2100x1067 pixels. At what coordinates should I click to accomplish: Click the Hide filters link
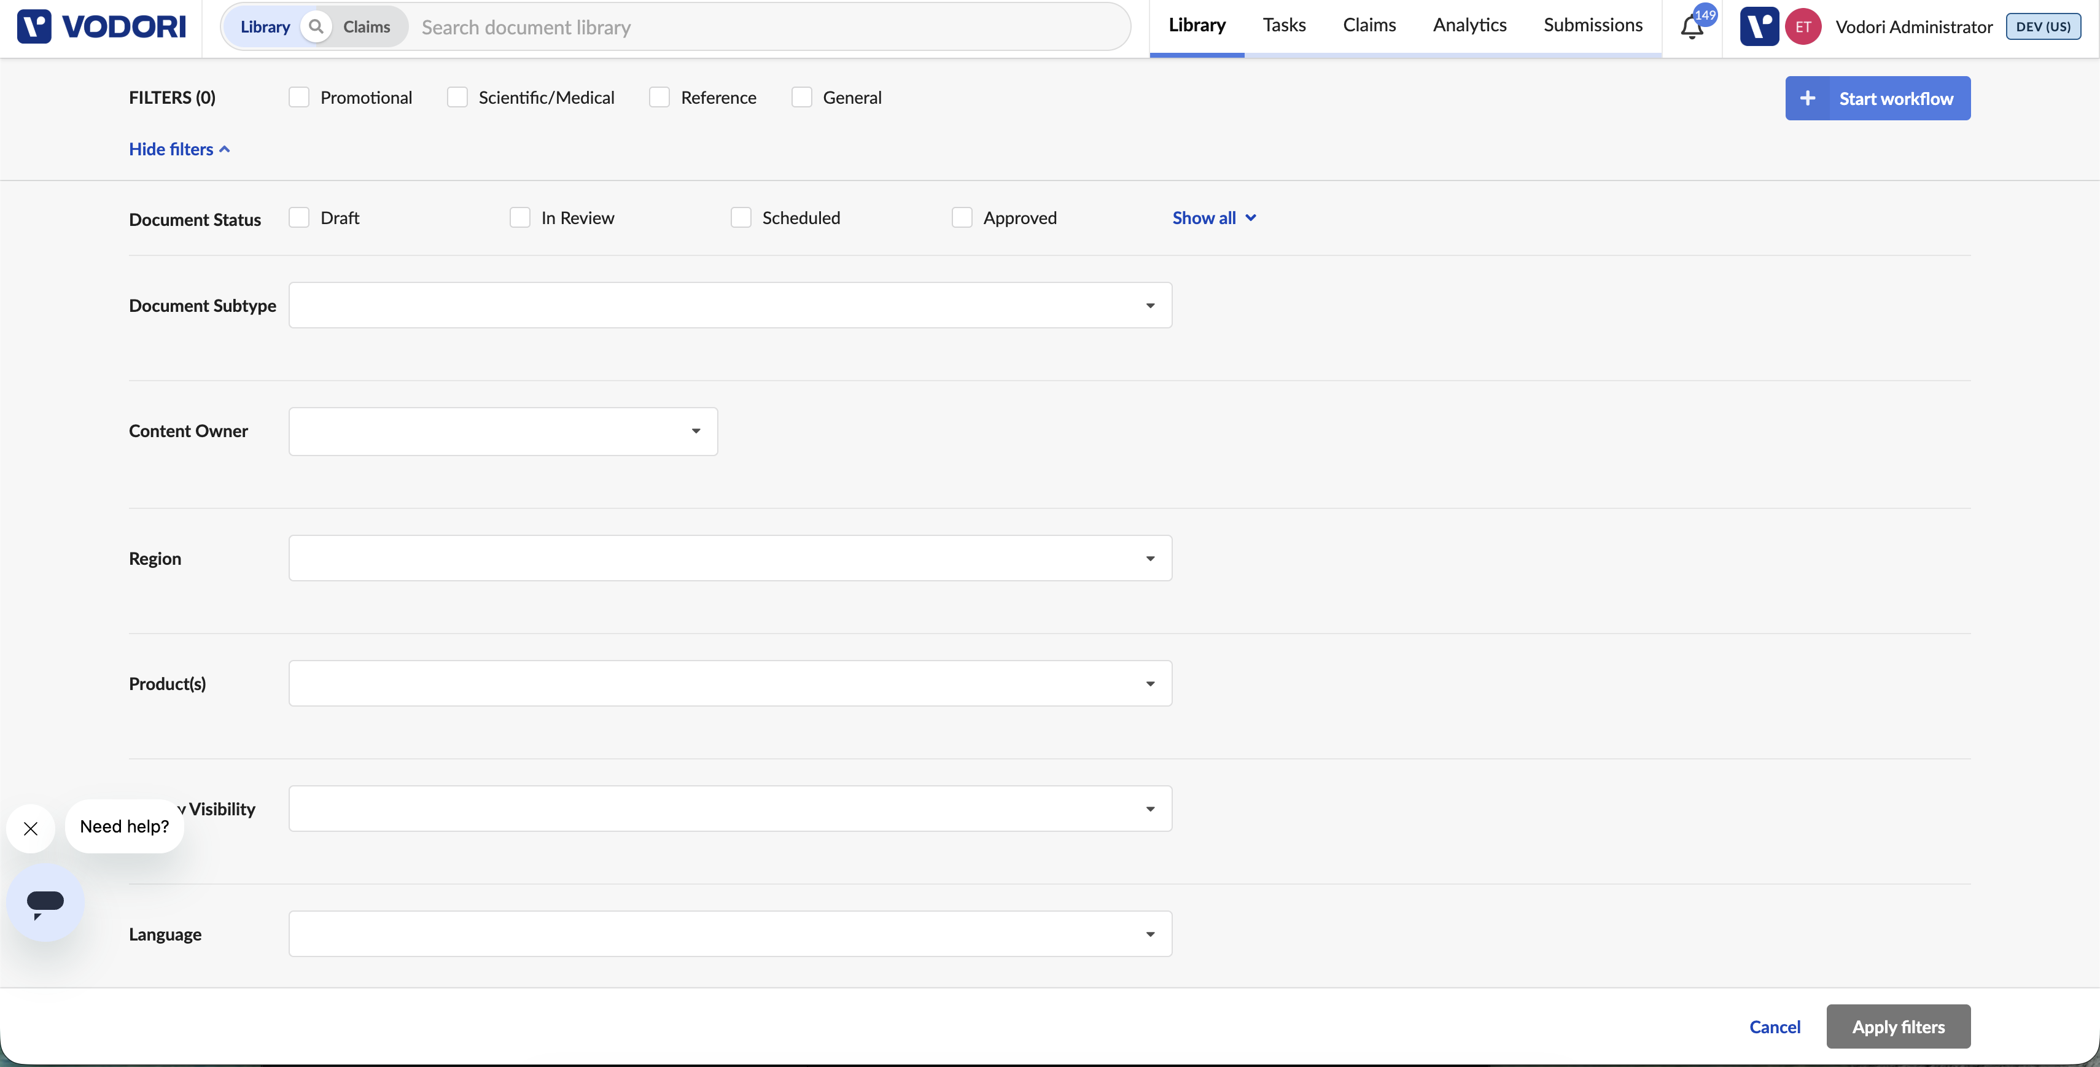click(179, 149)
